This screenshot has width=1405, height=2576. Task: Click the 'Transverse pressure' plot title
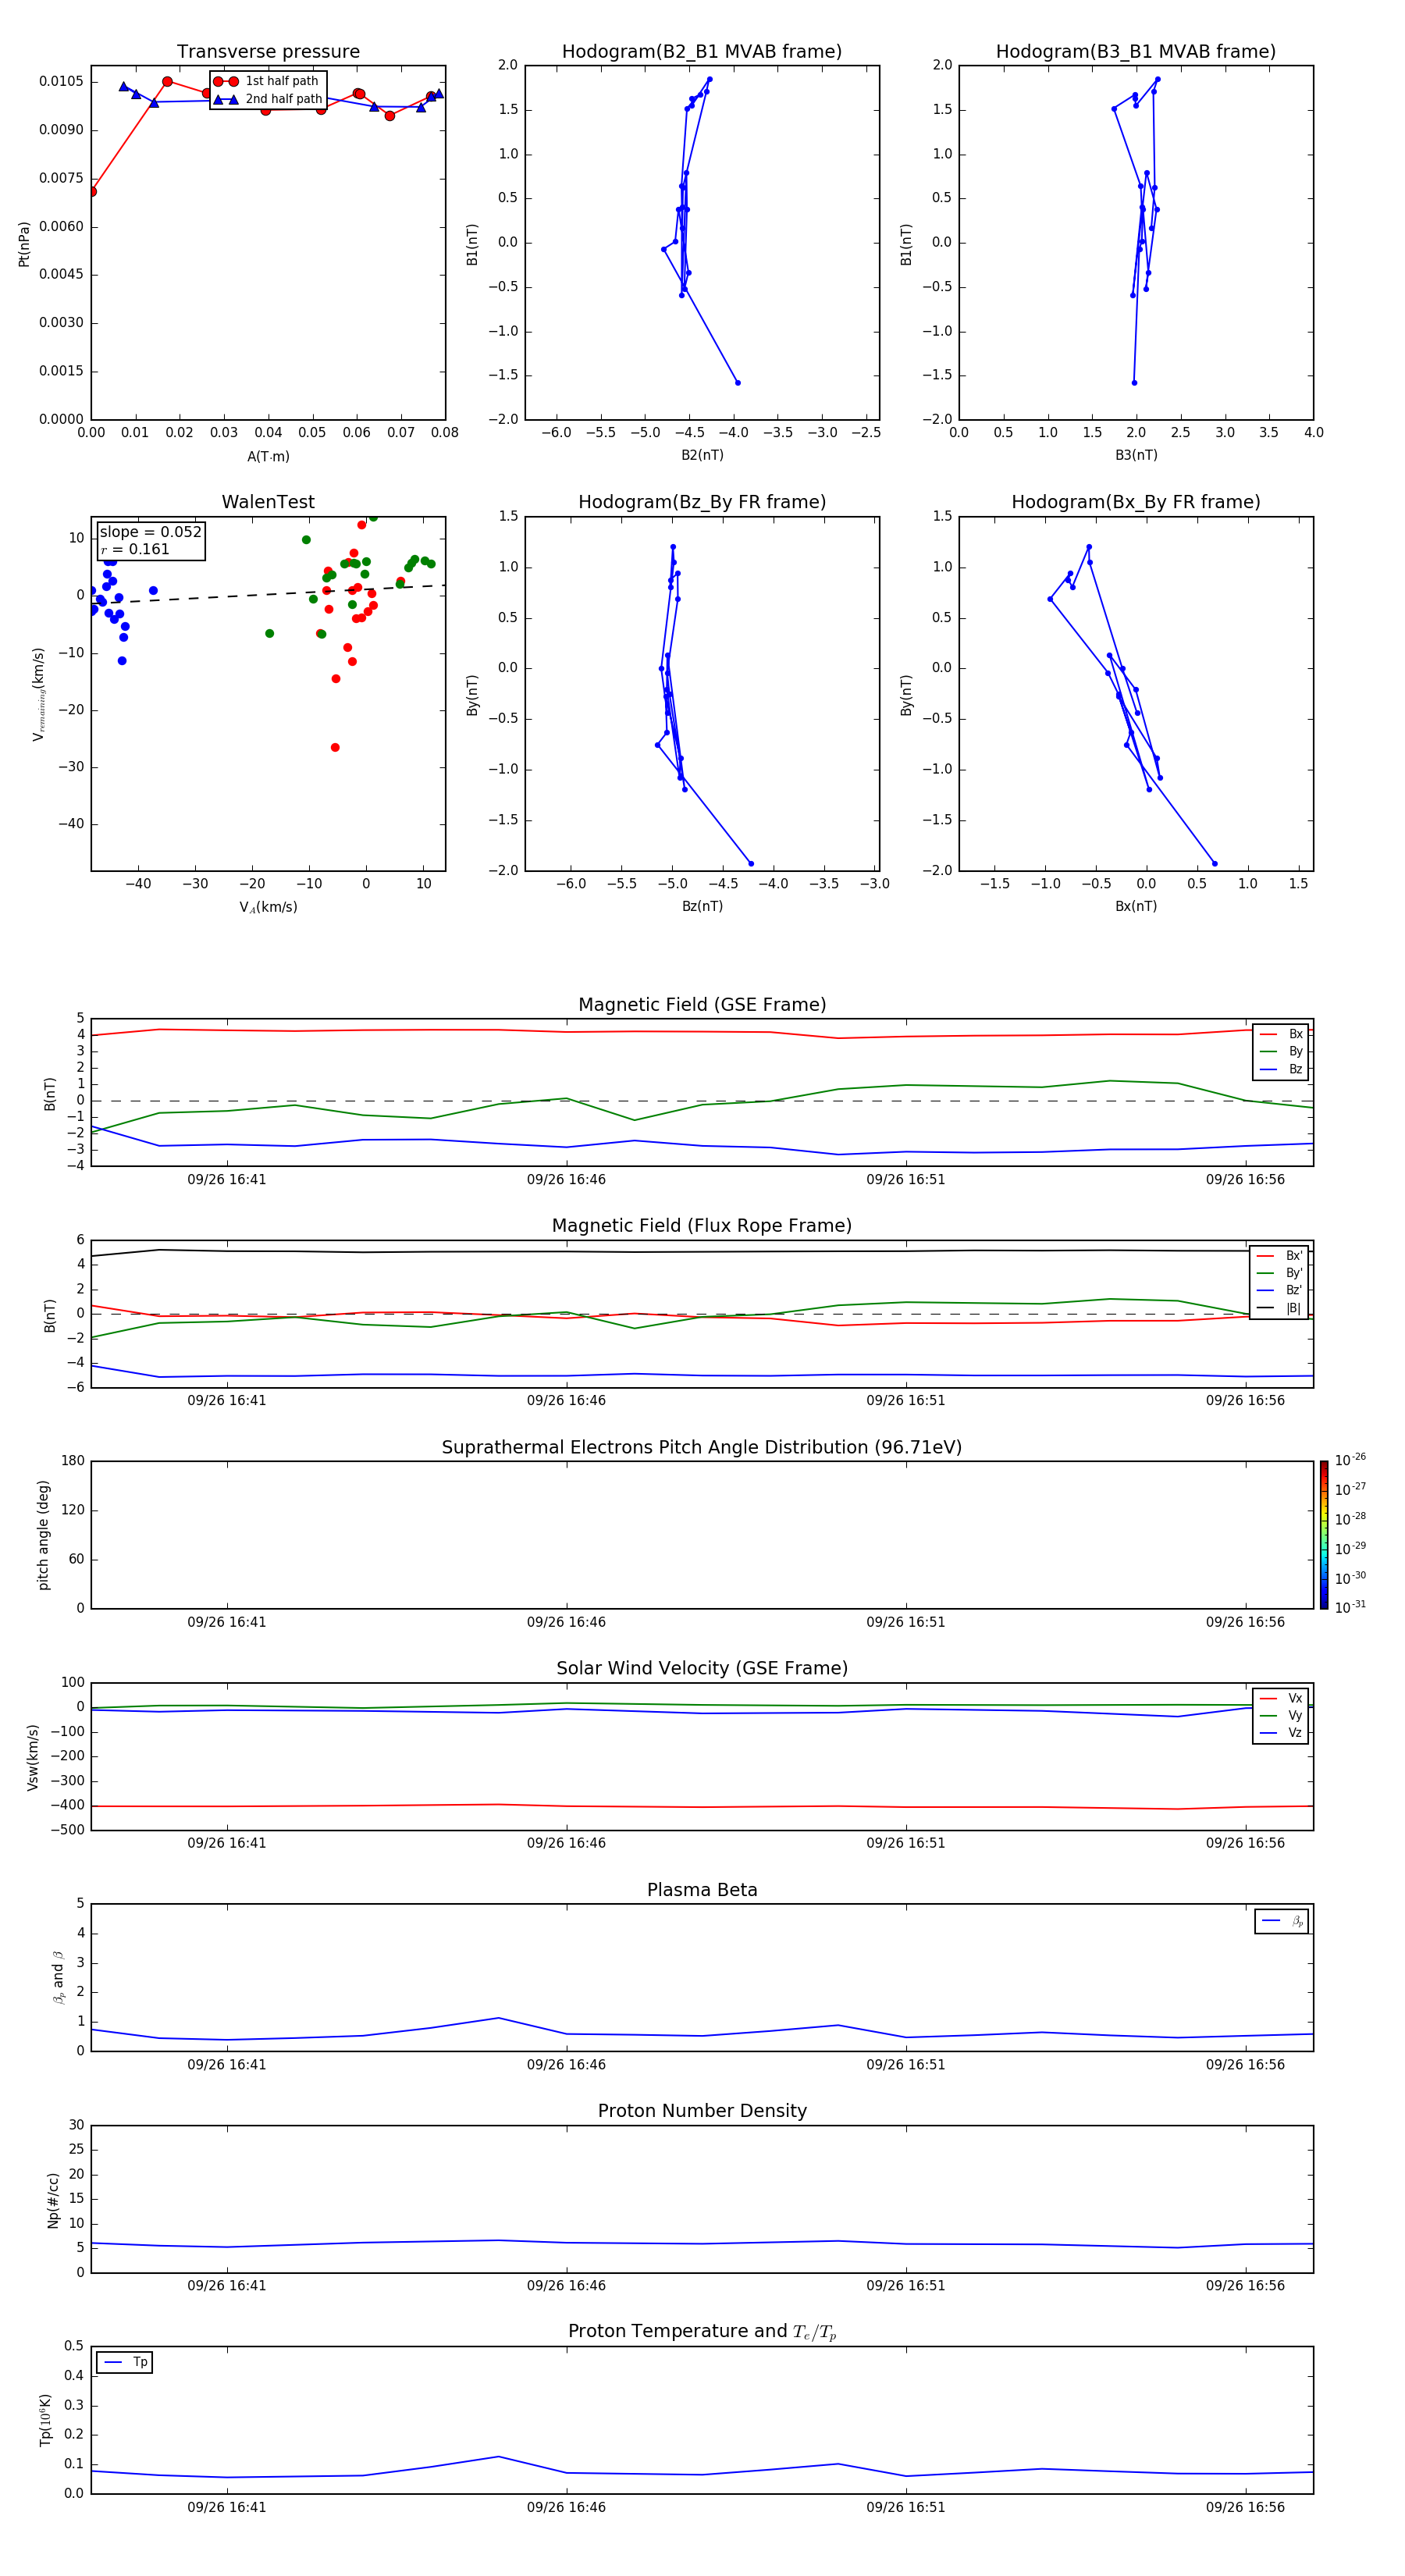(268, 51)
